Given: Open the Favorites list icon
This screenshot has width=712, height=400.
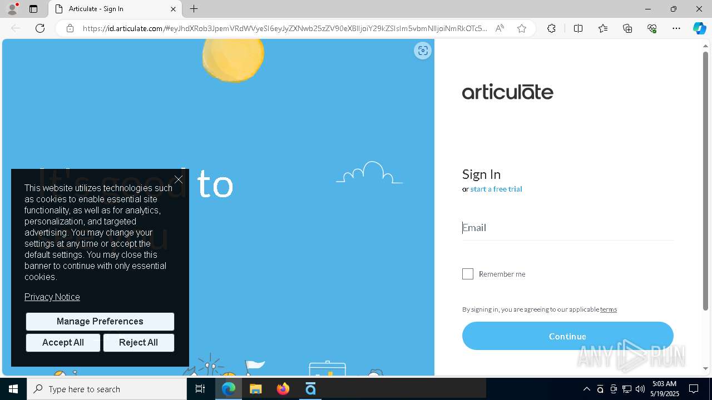Looking at the screenshot, I should tap(603, 28).
